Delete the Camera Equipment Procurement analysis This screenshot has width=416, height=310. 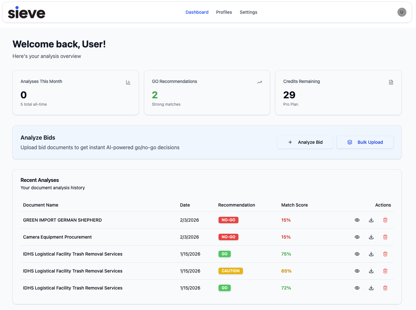385,237
